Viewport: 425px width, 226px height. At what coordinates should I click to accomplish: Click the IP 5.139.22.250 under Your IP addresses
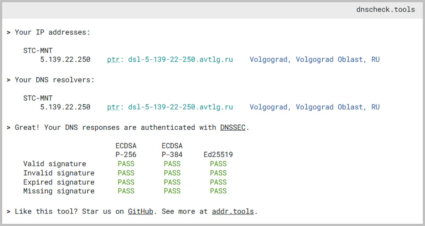pyautogui.click(x=65, y=59)
